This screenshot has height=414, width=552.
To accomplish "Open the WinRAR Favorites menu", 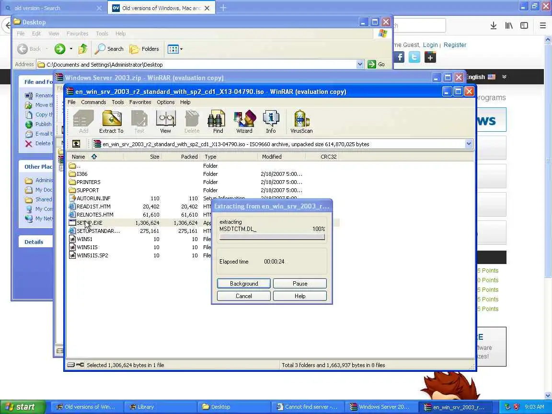I will click(x=140, y=102).
